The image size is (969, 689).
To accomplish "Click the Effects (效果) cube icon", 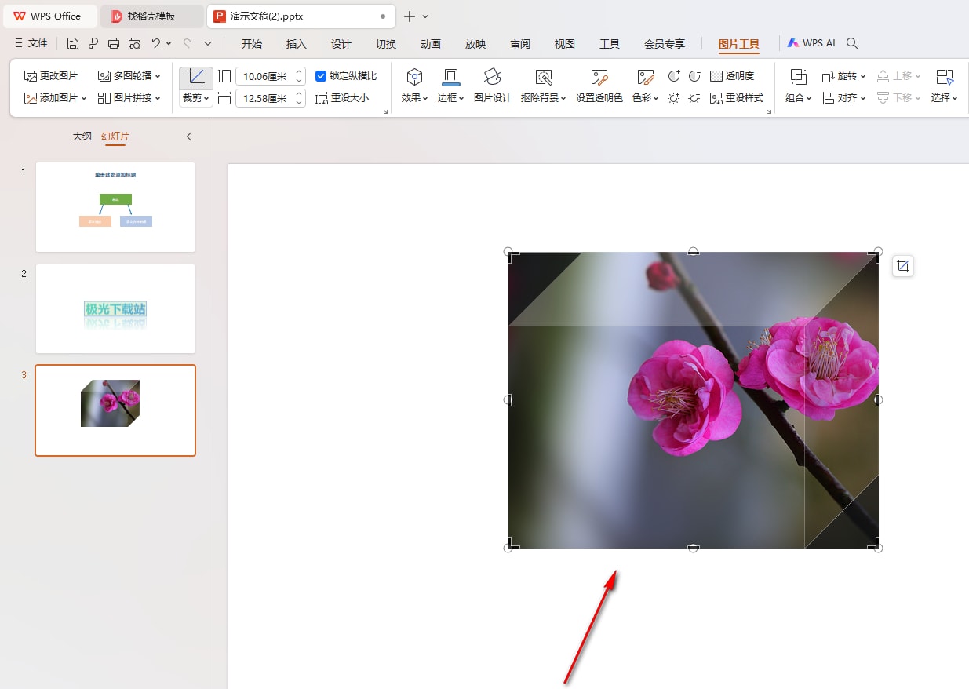I will tap(414, 77).
